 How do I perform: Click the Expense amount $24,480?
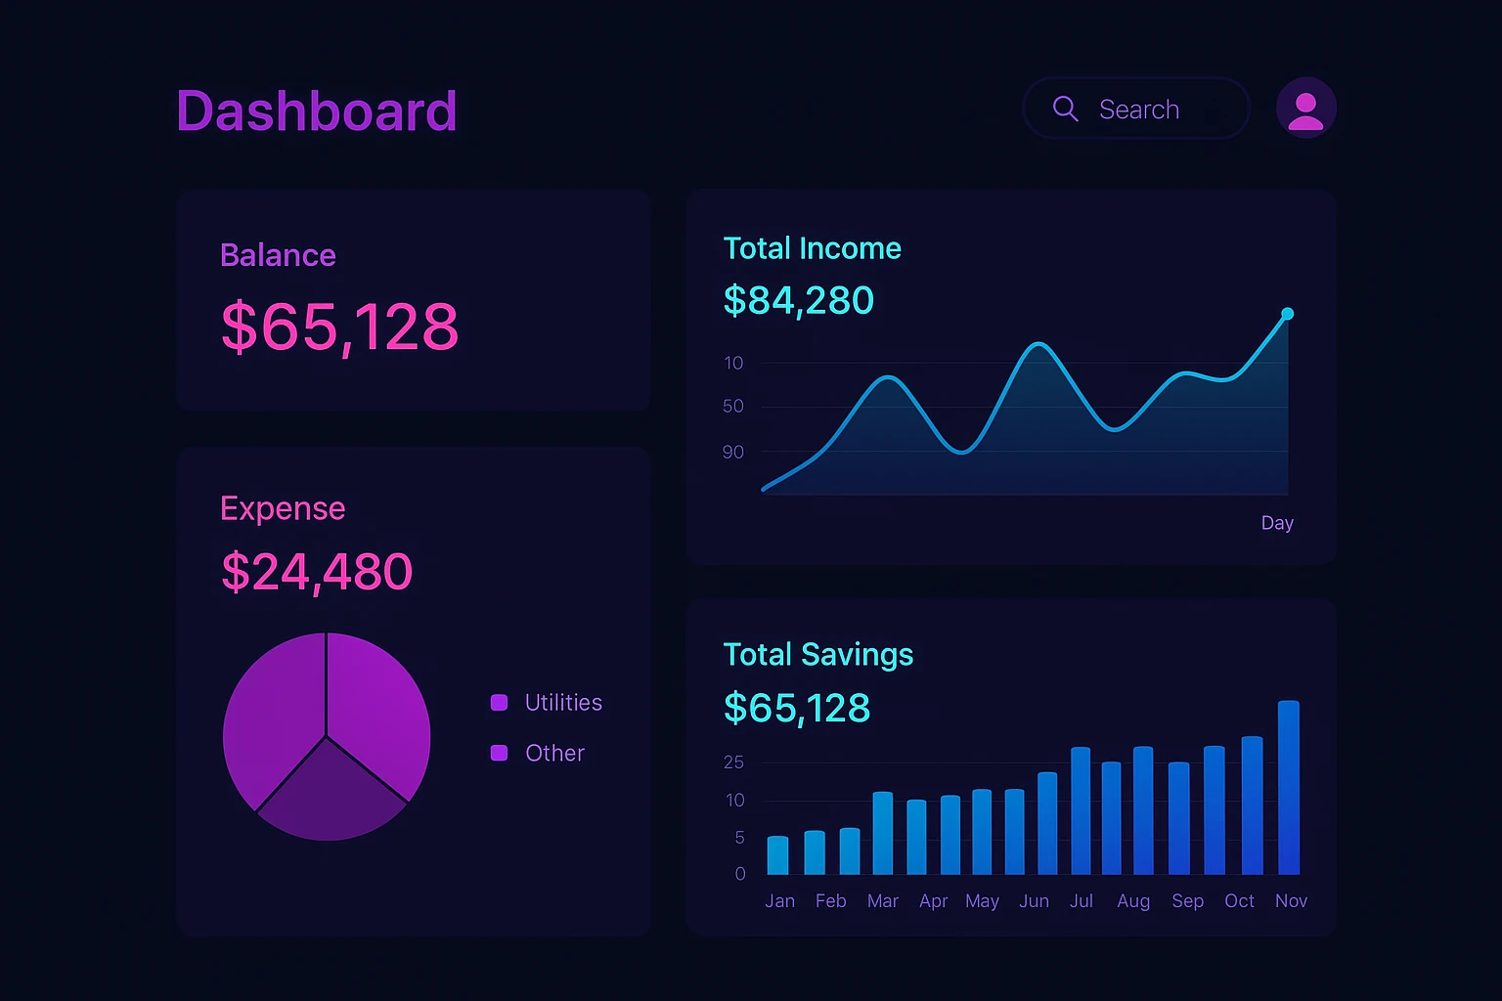317,572
